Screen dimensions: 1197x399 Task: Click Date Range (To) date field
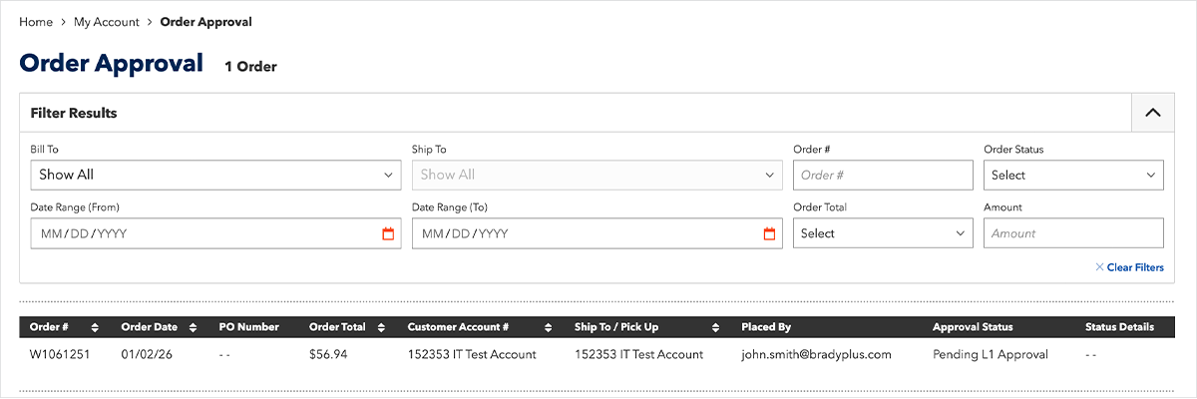tap(597, 233)
